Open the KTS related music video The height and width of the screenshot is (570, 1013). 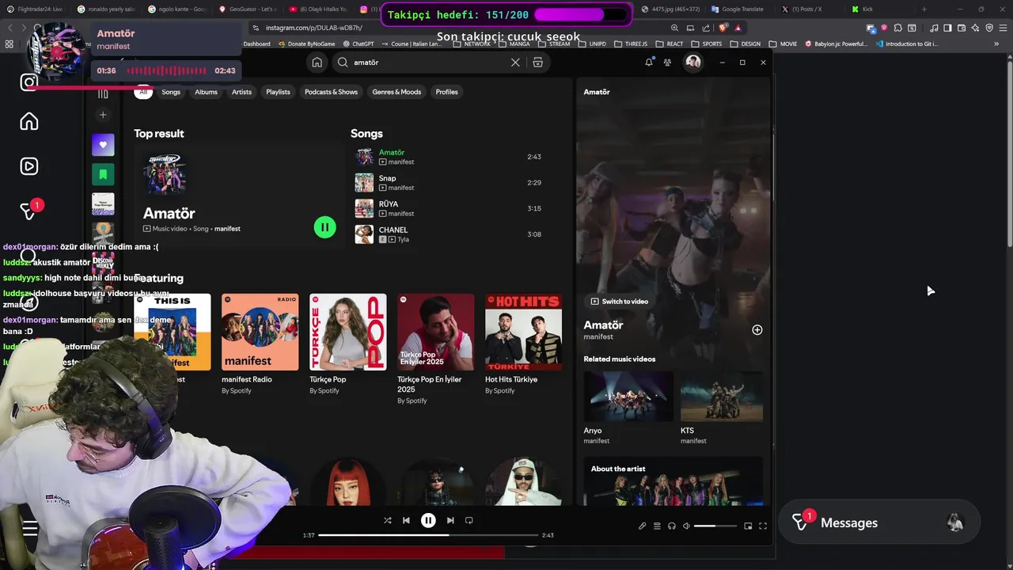pyautogui.click(x=722, y=408)
